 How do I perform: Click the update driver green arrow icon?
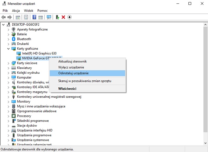pyautogui.click(x=57, y=17)
